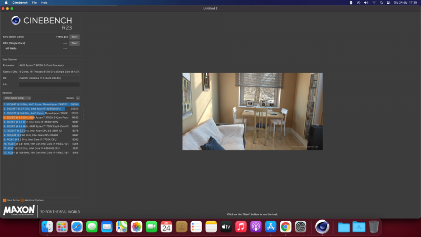The height and width of the screenshot is (237, 421).
Task: Open Notes from the dock
Action: (211, 227)
